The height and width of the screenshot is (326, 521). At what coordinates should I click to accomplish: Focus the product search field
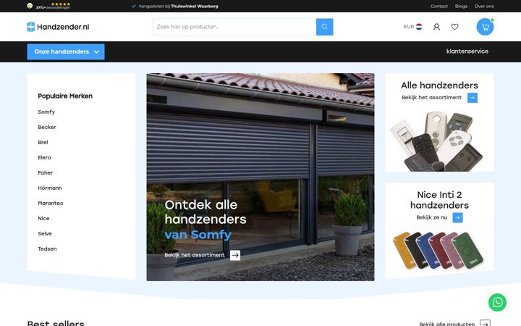tap(234, 27)
